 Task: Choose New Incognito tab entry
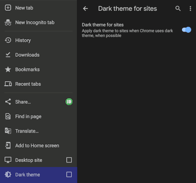click(x=39, y=22)
